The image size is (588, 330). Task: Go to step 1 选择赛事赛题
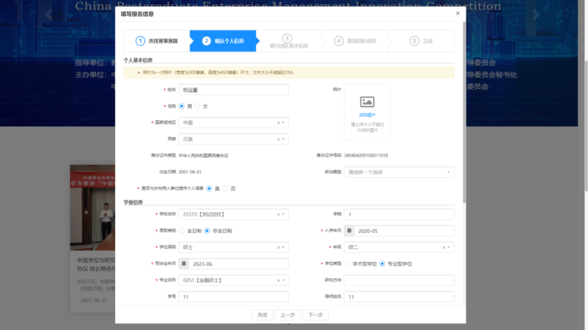[157, 41]
